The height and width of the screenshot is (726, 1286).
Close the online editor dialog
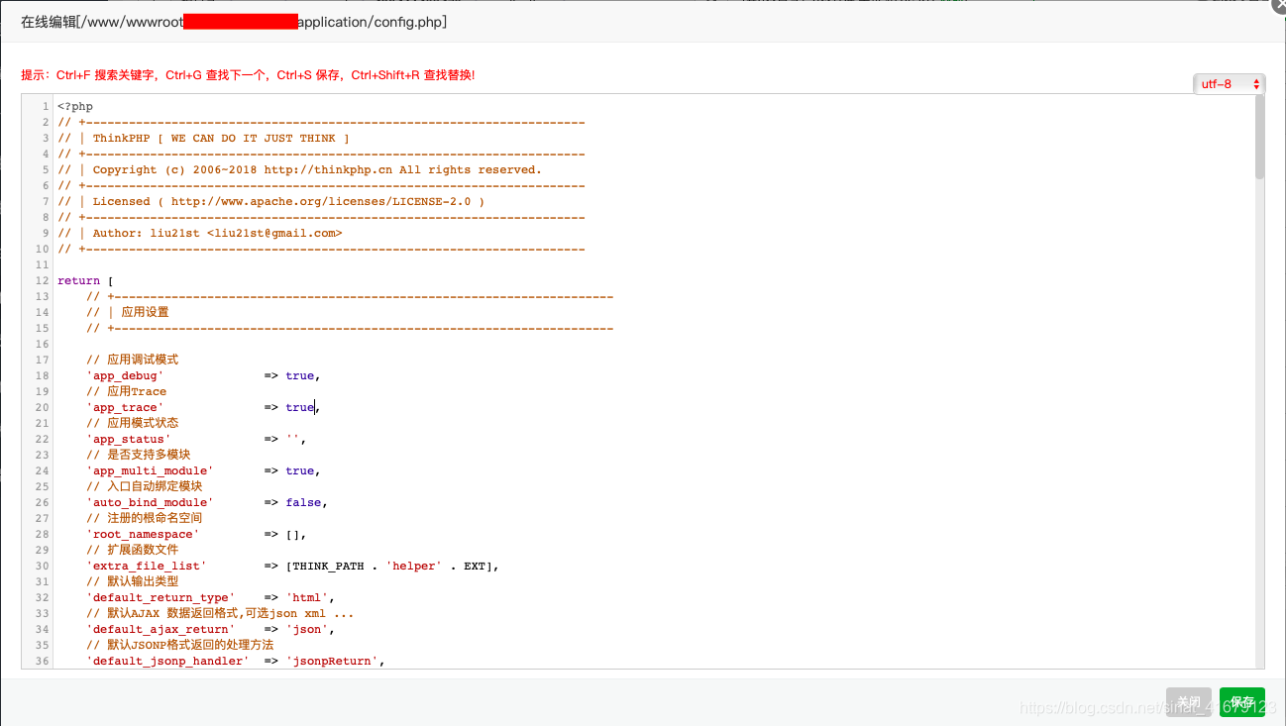pos(1279,4)
